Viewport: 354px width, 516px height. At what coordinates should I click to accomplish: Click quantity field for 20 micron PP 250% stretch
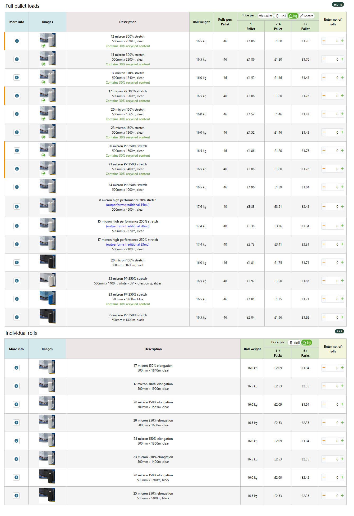pyautogui.click(x=333, y=151)
